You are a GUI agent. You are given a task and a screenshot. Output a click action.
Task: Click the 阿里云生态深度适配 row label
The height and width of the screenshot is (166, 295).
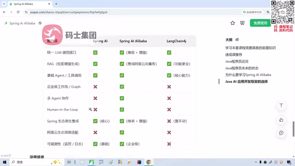click(x=63, y=132)
